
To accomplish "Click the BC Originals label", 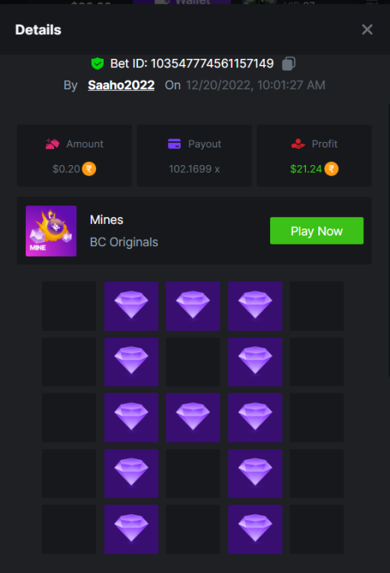I will pyautogui.click(x=124, y=242).
